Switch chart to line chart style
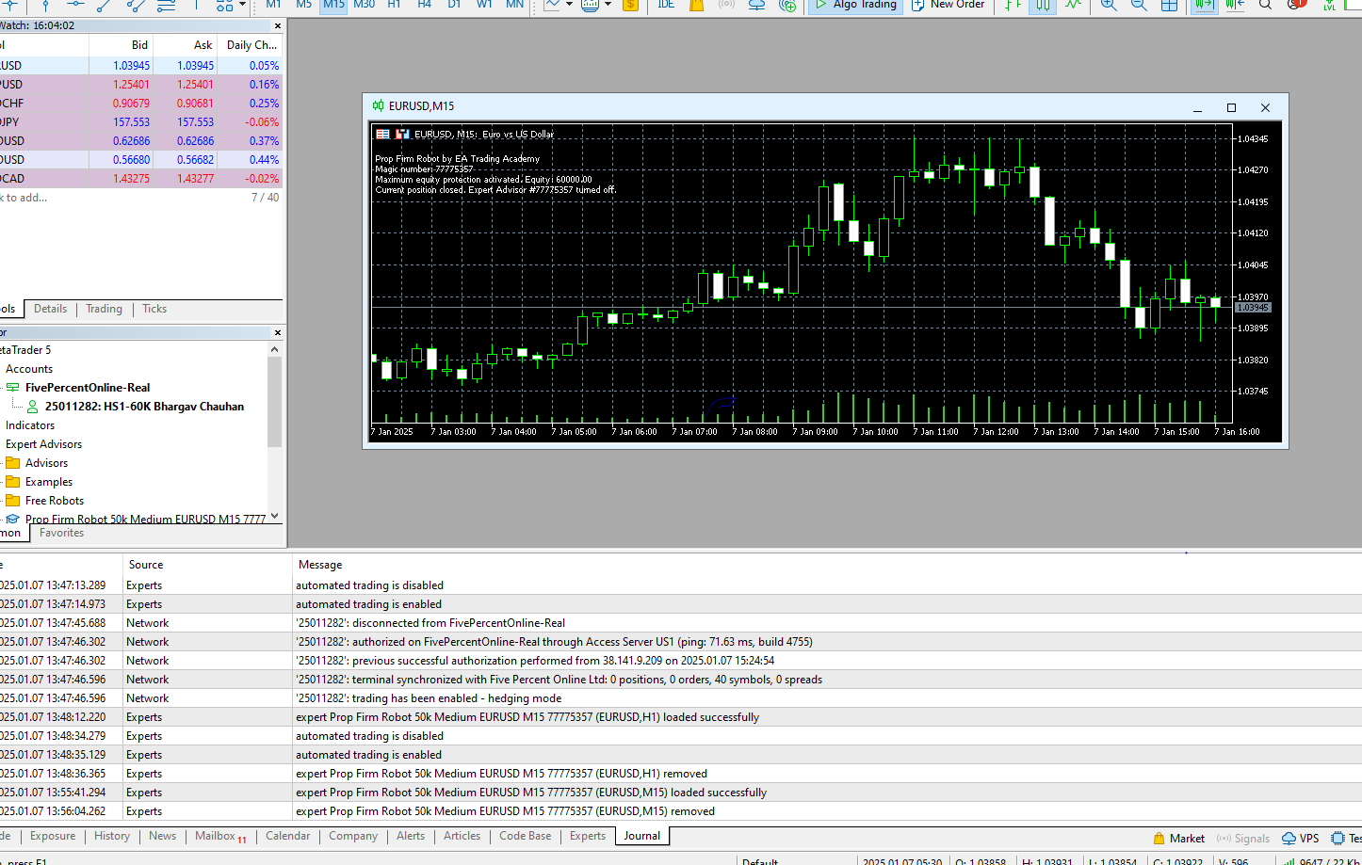 click(1073, 5)
